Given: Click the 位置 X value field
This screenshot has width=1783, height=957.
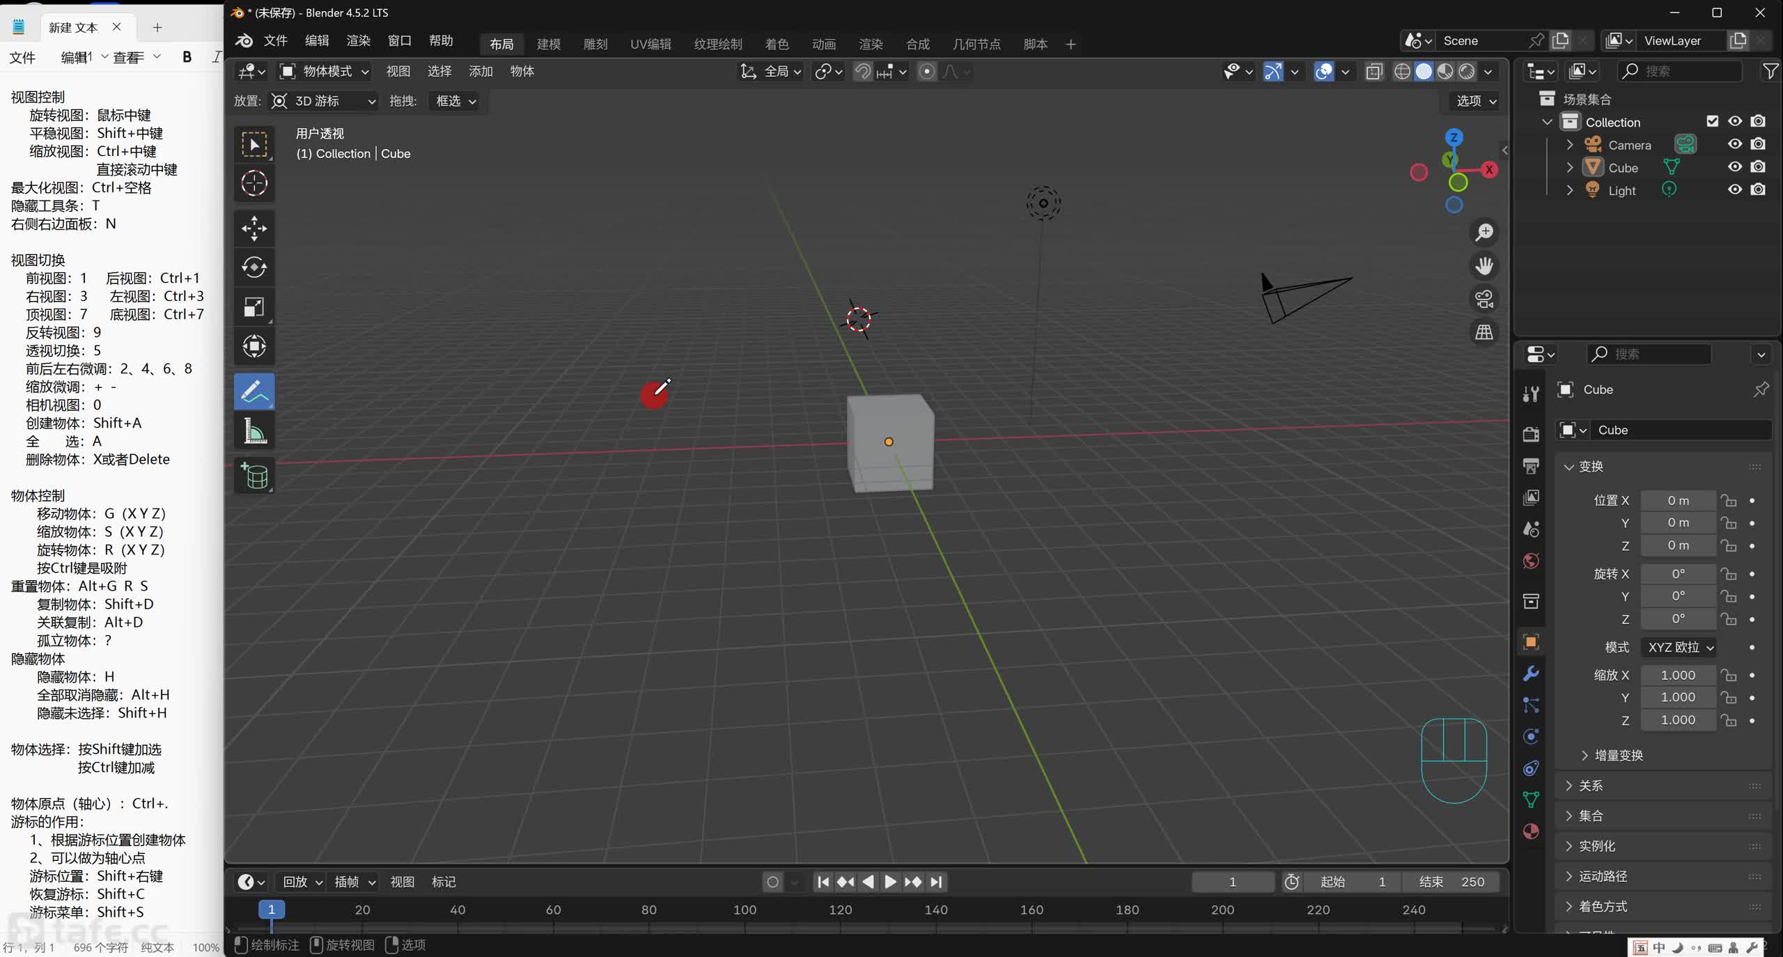Looking at the screenshot, I should pyautogui.click(x=1678, y=500).
